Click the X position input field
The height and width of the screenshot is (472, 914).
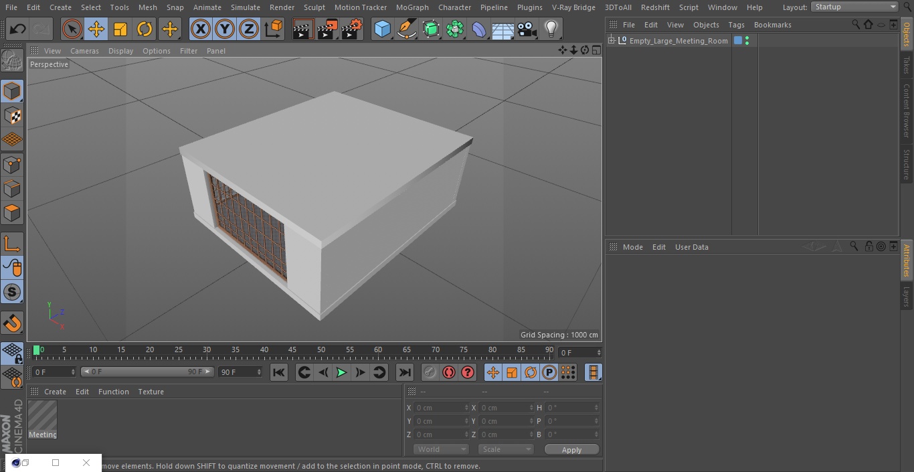coord(442,408)
